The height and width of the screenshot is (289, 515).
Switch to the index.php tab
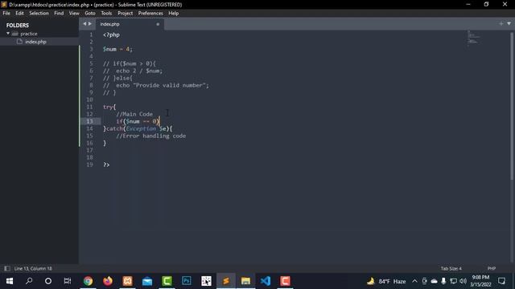click(x=109, y=24)
